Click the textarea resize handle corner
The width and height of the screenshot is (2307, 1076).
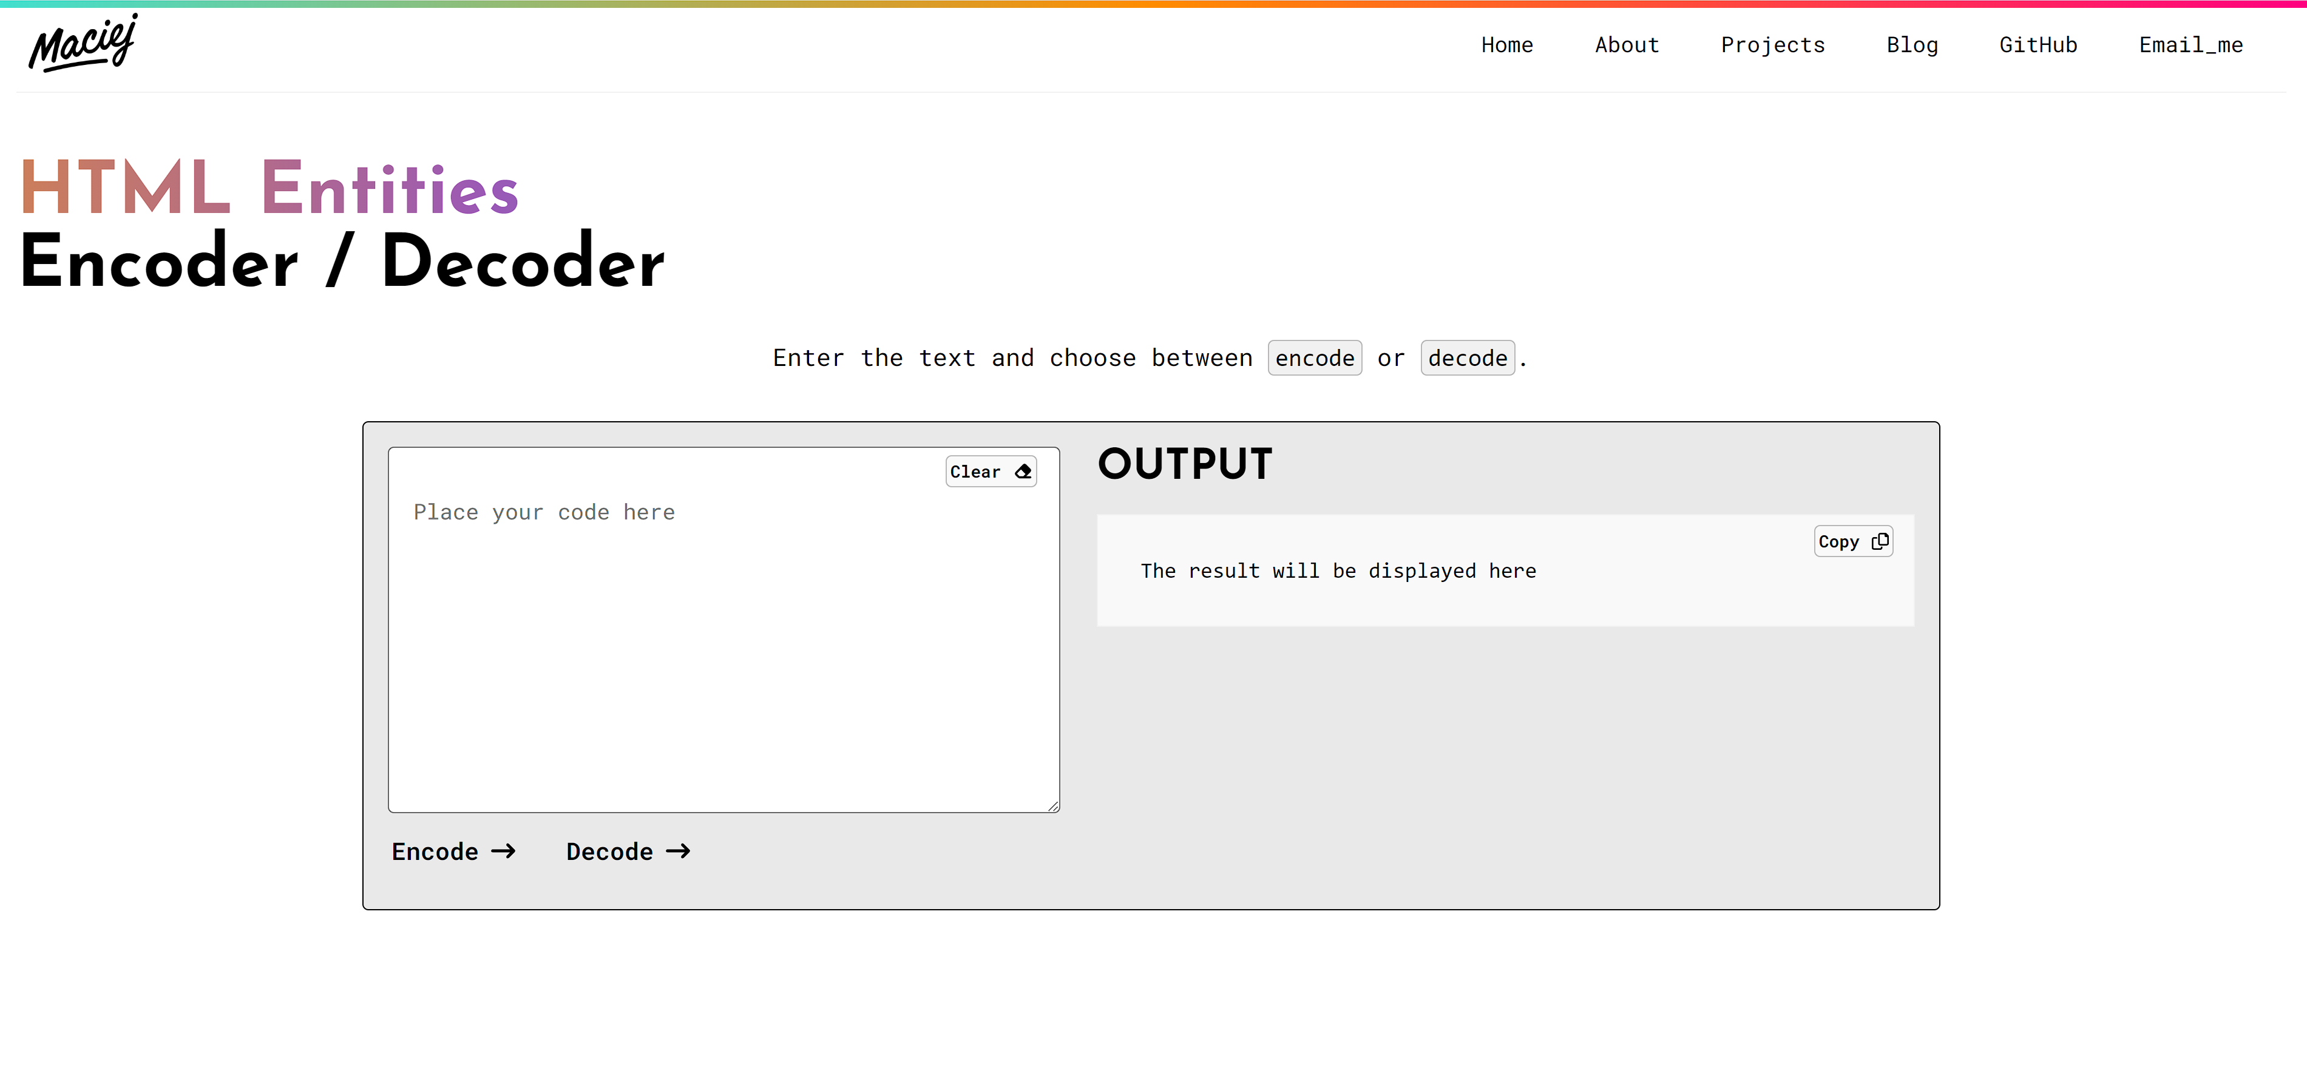1053,807
